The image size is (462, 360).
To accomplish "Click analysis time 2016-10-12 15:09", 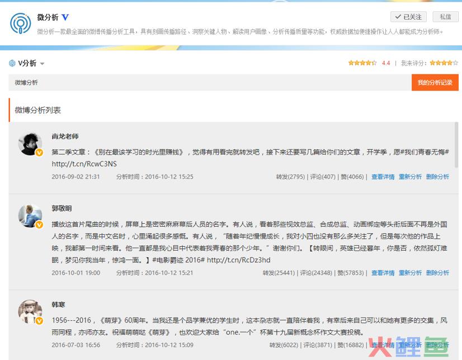I will 169,345.
